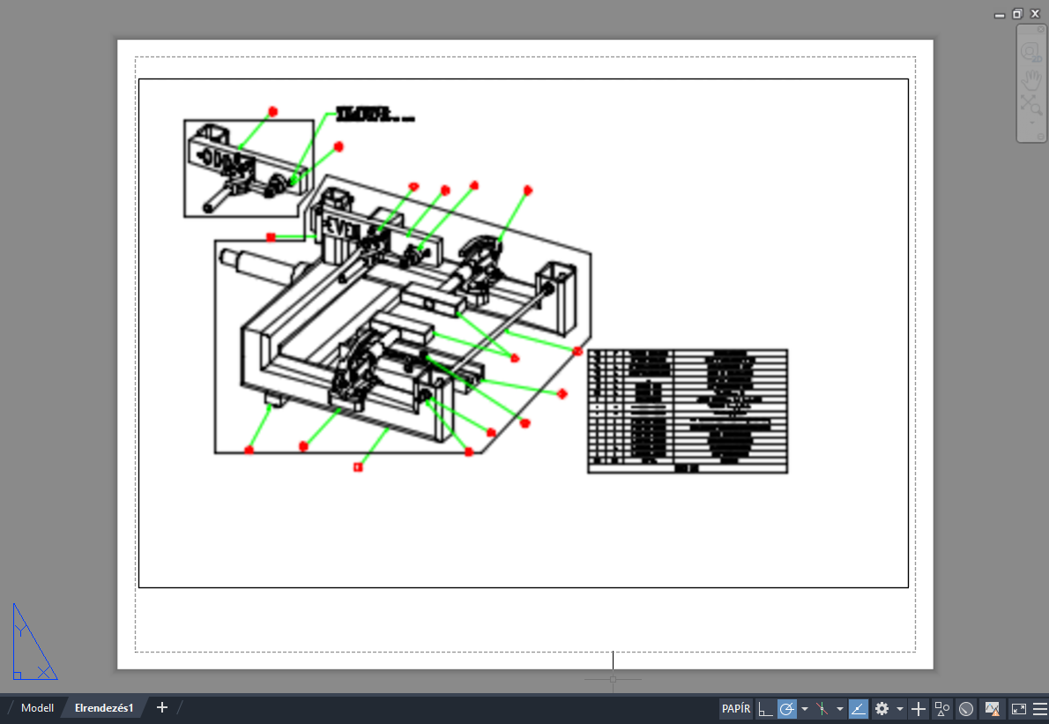Select the Elrendezés1 layout tab

[x=104, y=708]
